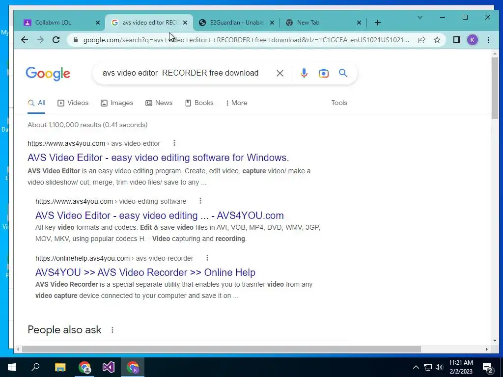Close the New Tab tab
This screenshot has height=377, width=503.
click(x=359, y=23)
